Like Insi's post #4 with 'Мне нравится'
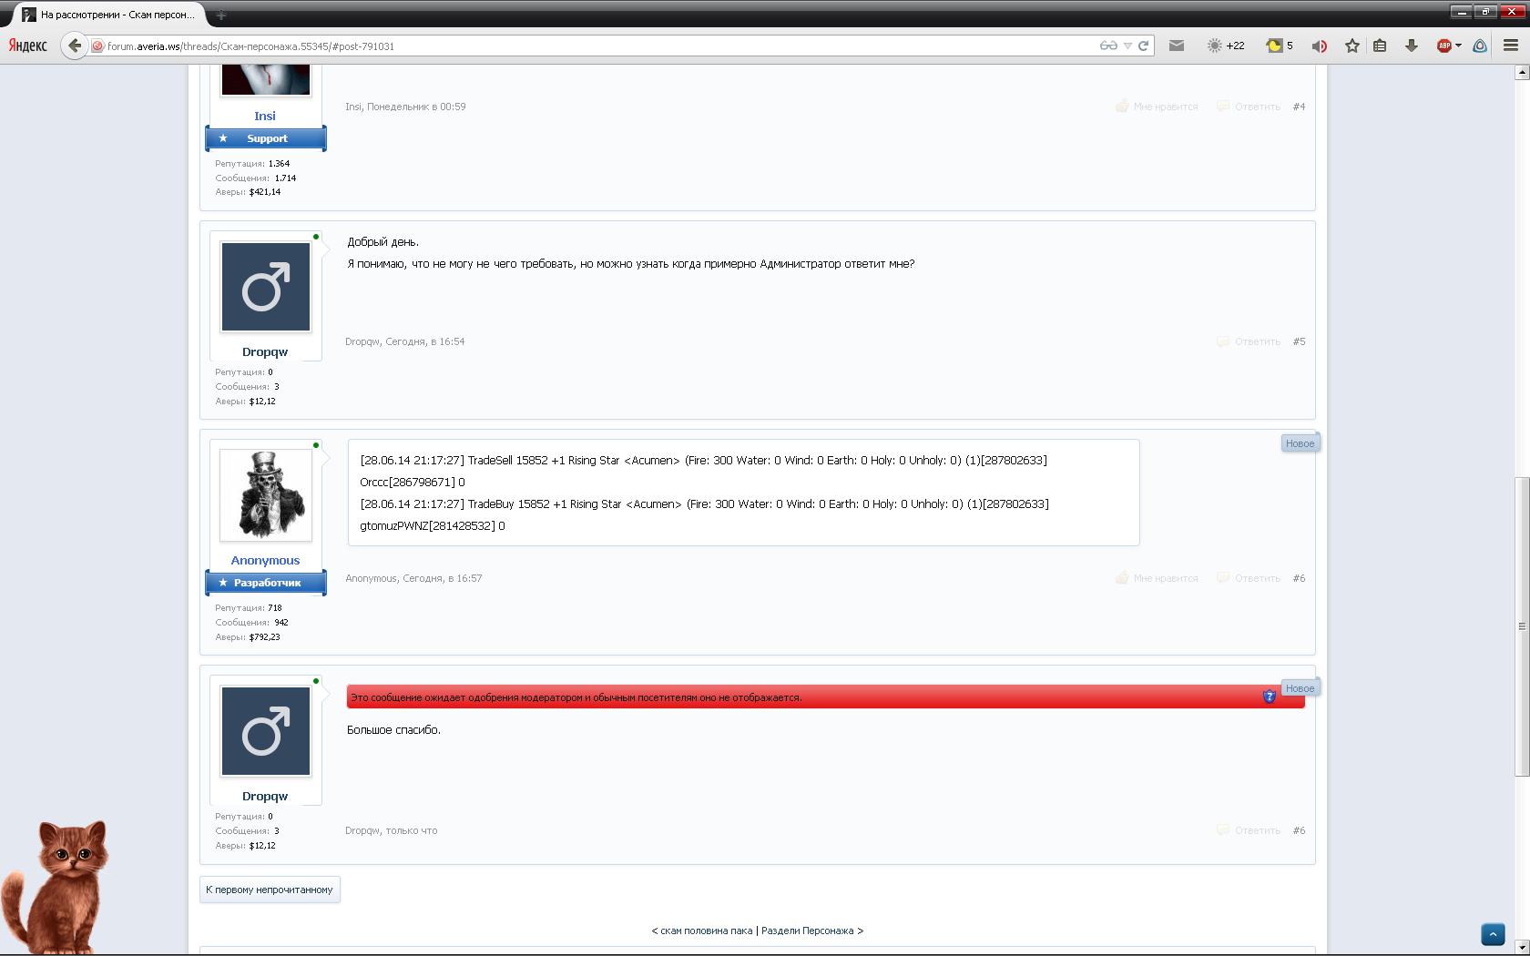The height and width of the screenshot is (956, 1530). point(1157,107)
